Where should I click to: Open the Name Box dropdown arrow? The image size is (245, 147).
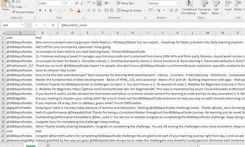point(22,25)
